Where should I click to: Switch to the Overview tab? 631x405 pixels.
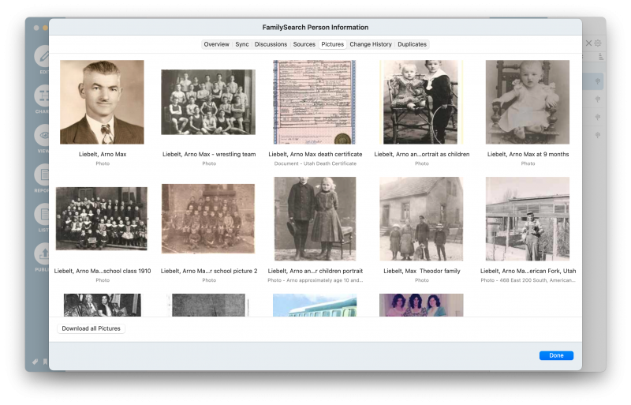216,44
